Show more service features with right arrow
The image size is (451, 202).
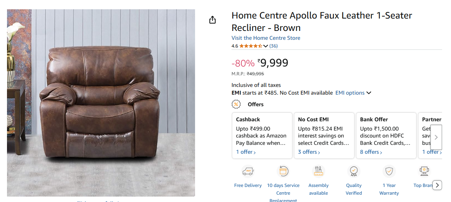click(437, 185)
